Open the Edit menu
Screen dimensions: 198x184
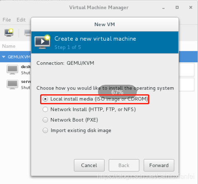coord(21,20)
